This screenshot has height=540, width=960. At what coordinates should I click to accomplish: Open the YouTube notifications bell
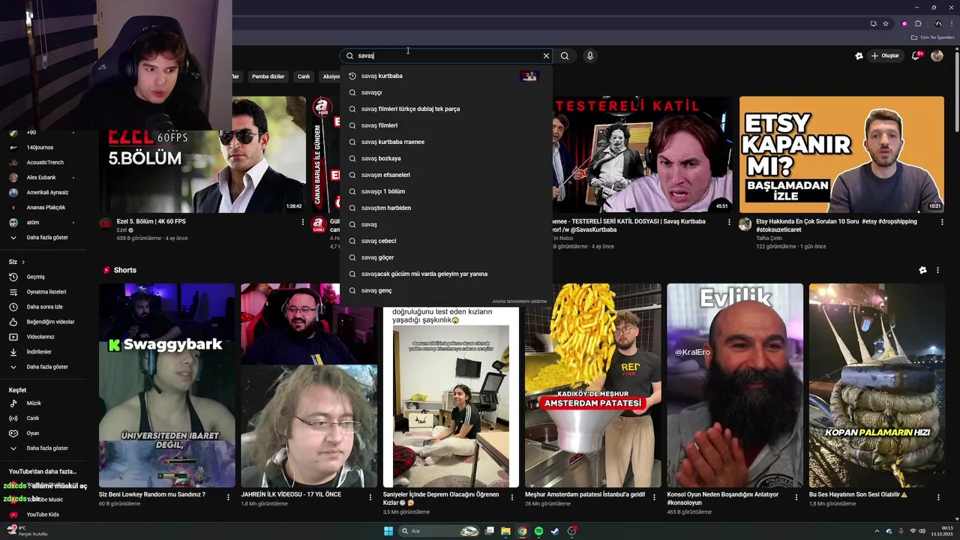(916, 55)
